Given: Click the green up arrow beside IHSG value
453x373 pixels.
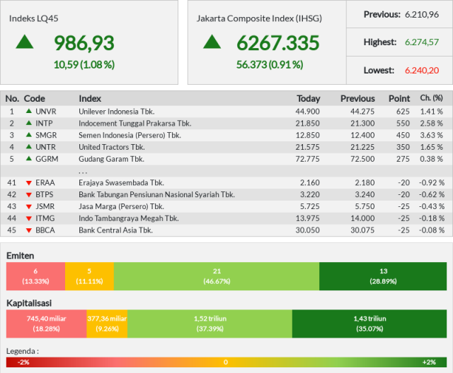Looking at the screenshot, I should pyautogui.click(x=212, y=42).
